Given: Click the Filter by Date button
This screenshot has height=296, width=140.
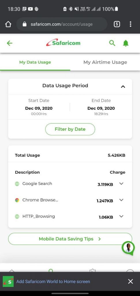Looking at the screenshot, I should click(70, 129).
